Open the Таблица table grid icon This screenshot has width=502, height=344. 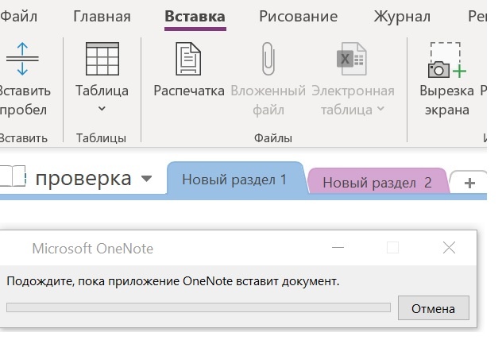pos(102,59)
